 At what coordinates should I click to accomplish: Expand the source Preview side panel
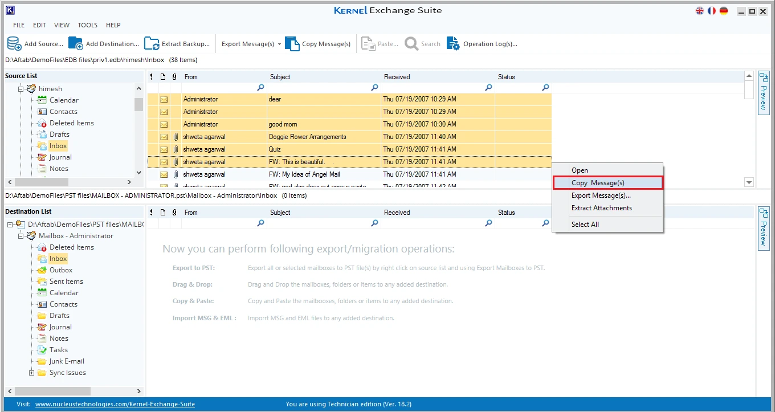pos(764,93)
